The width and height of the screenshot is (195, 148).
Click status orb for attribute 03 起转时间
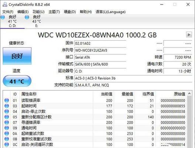(x=7, y=106)
